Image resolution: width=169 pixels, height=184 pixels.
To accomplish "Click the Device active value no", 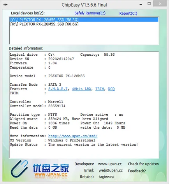I will pos(121,115).
